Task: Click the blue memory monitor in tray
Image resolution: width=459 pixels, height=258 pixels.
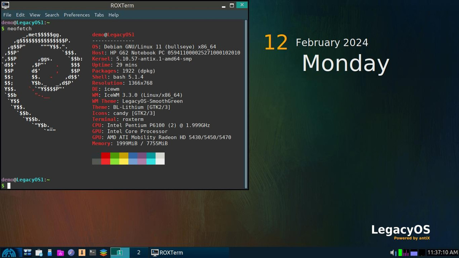Action: (x=414, y=253)
